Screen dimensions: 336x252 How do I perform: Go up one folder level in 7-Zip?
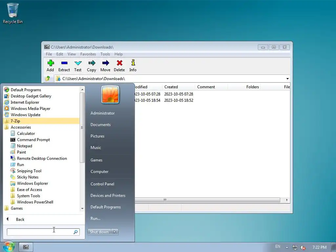48,78
